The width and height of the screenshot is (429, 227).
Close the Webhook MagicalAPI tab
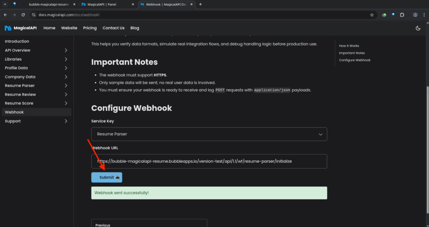(191, 4)
